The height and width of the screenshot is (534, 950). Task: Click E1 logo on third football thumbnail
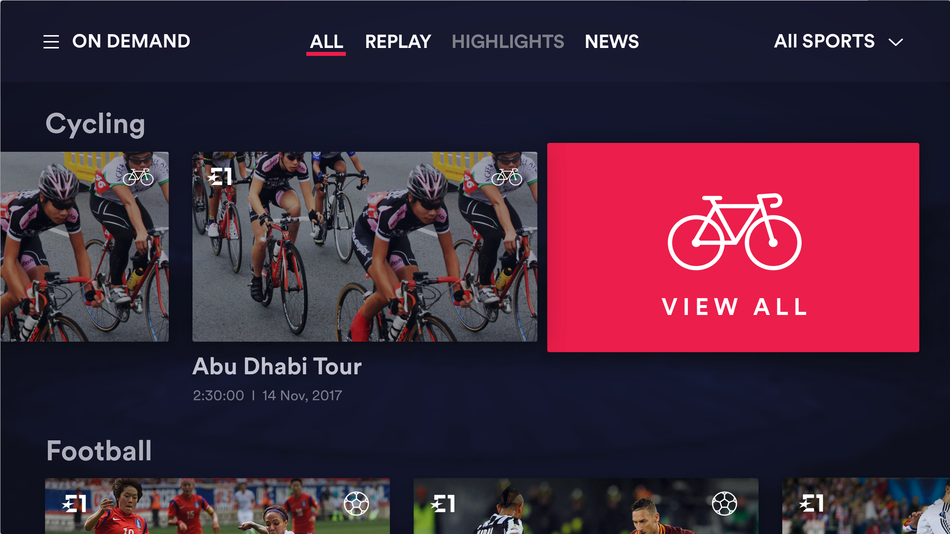point(811,504)
